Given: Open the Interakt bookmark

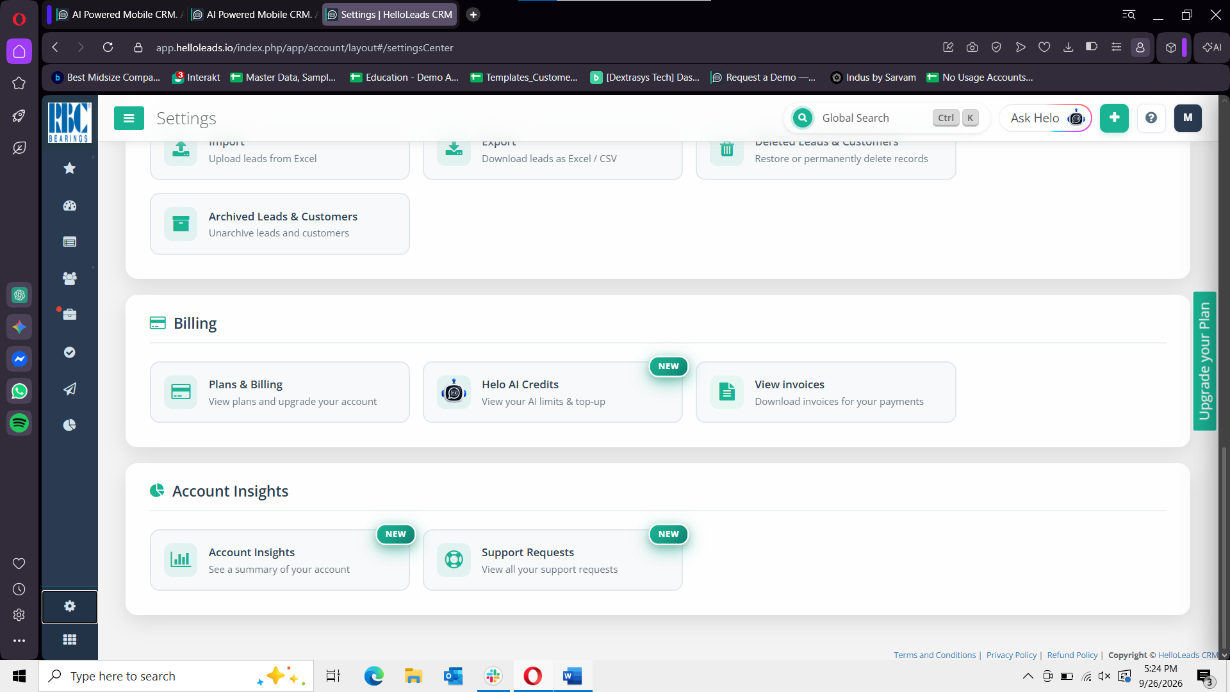Looking at the screenshot, I should 196,78.
